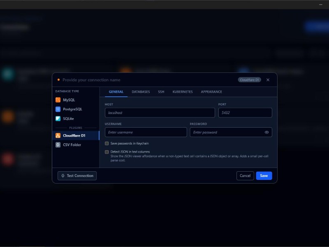The height and width of the screenshot is (247, 329).
Task: Click the CSV Folder label text
Action: (72, 145)
